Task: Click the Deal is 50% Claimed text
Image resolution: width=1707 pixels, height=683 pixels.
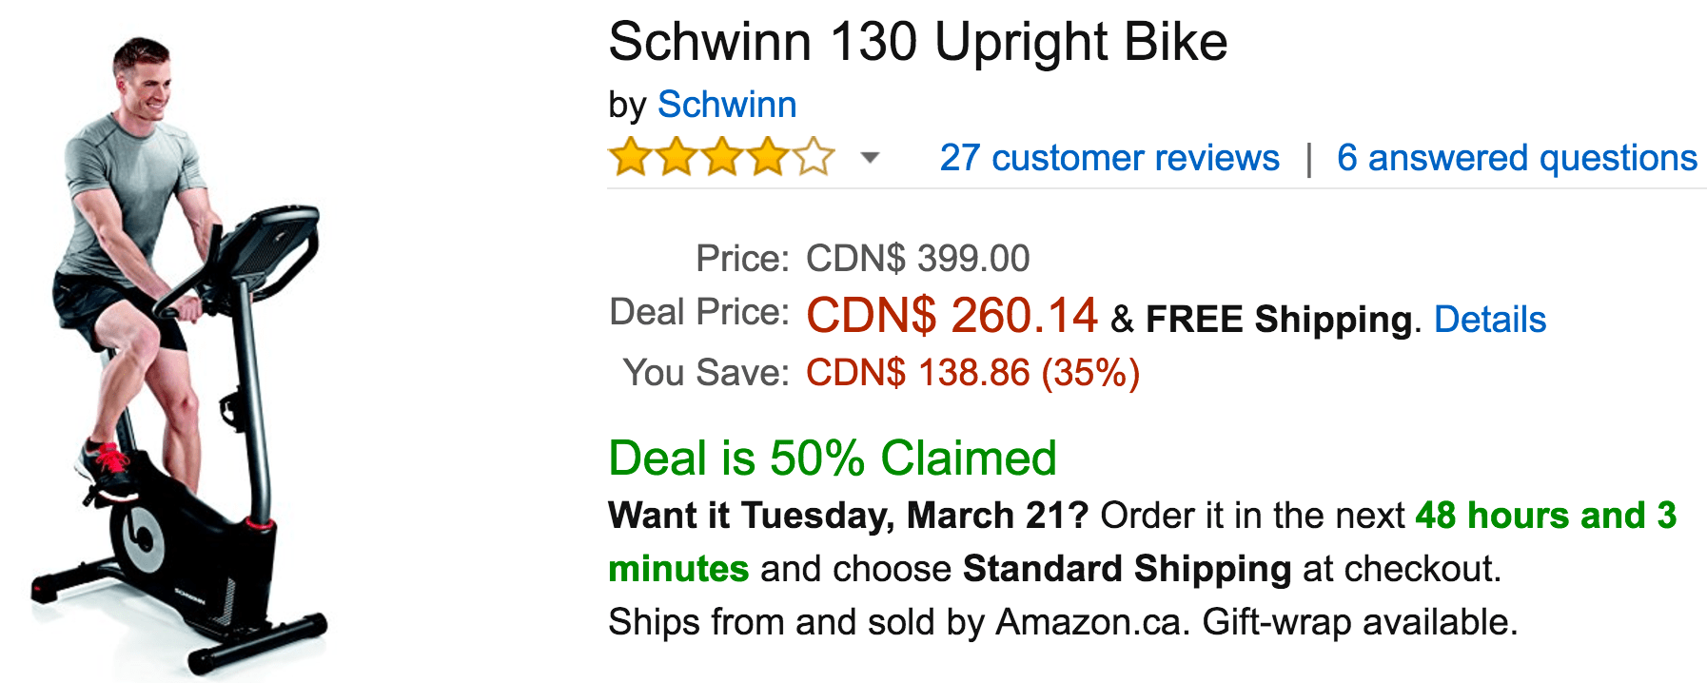Action: tap(833, 459)
